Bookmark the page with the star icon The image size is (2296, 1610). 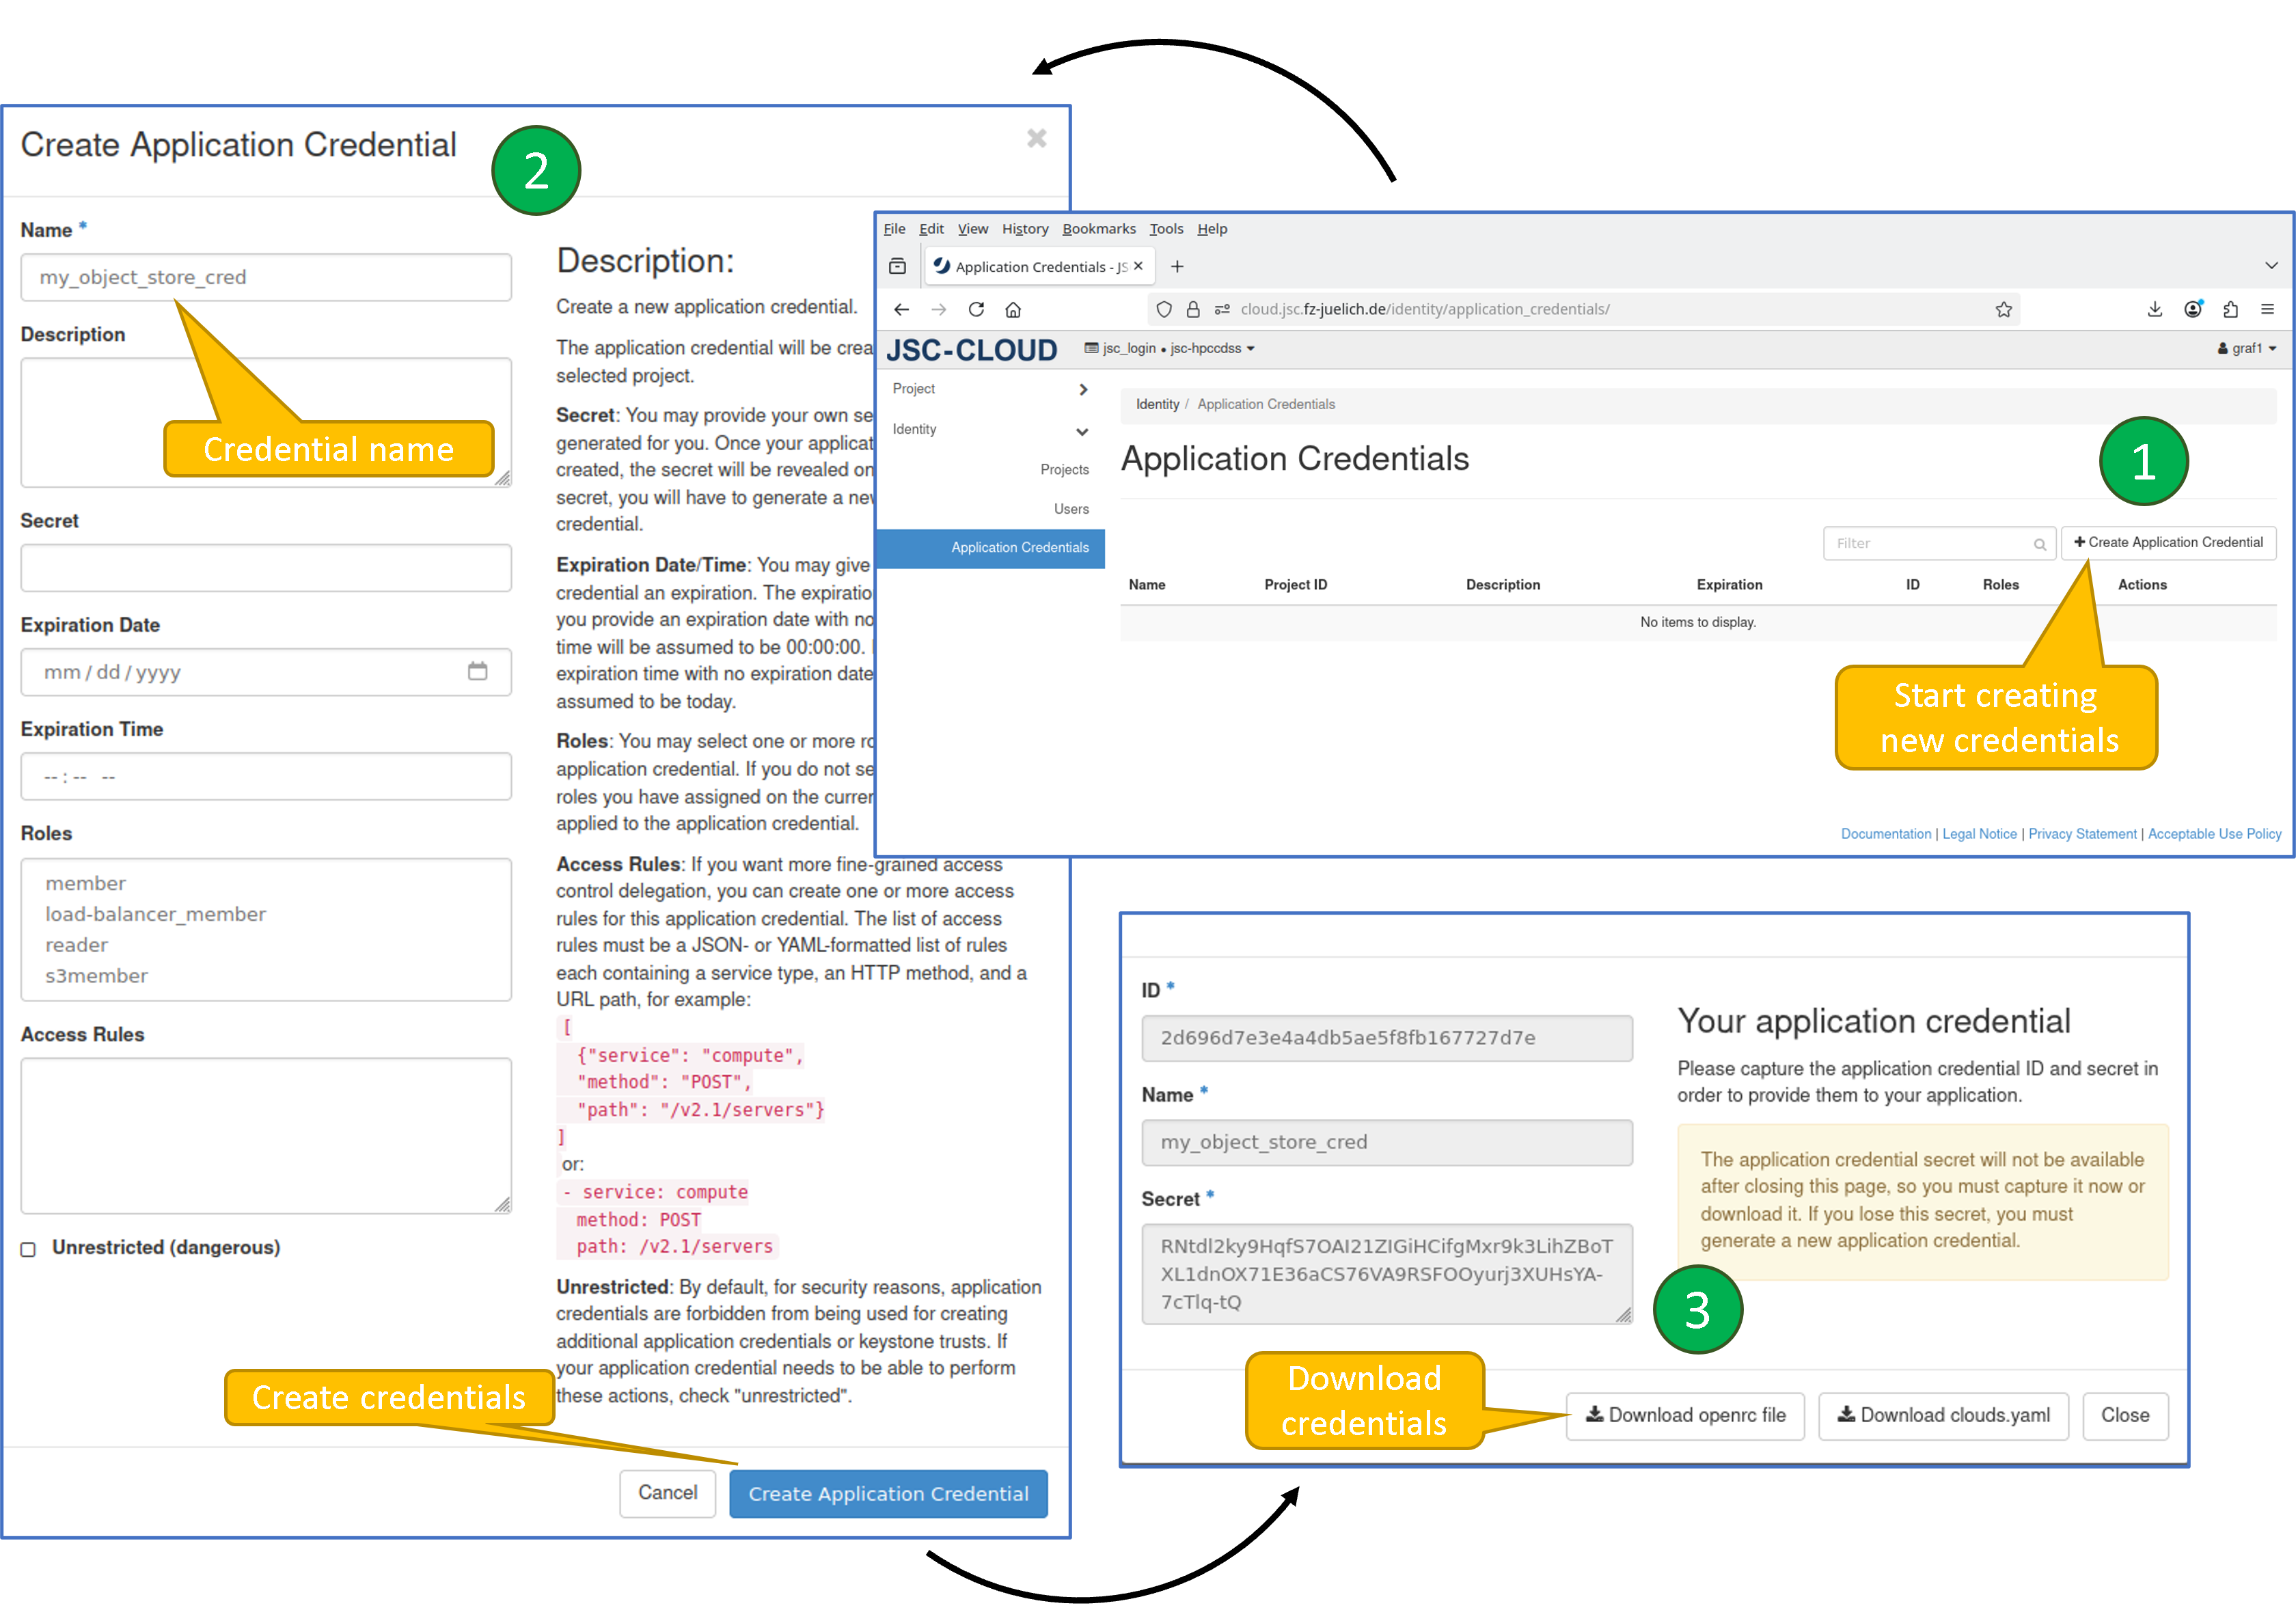point(2004,310)
